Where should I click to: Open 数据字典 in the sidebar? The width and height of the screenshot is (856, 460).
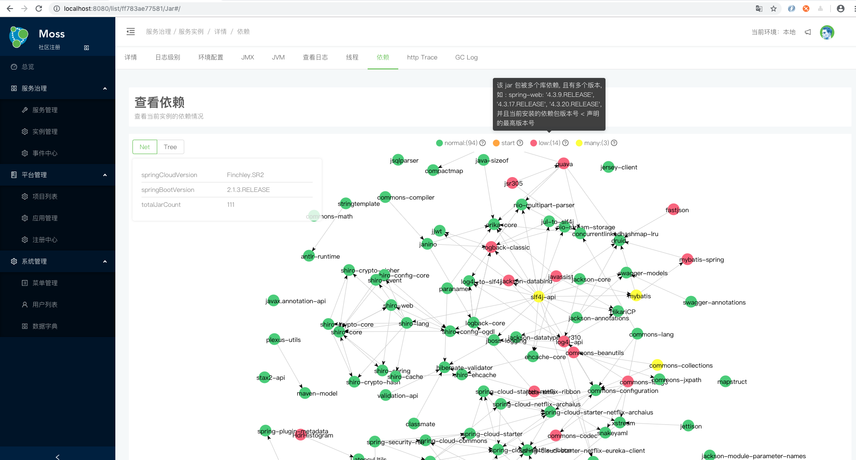click(x=58, y=326)
